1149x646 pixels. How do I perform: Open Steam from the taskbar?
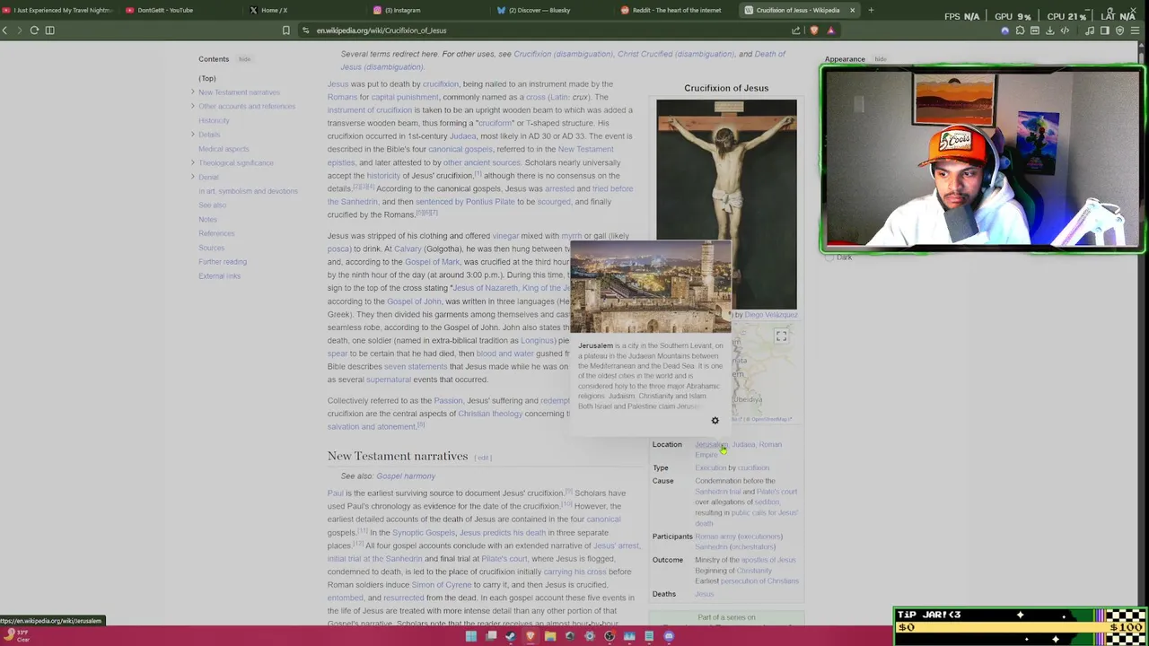point(511,636)
